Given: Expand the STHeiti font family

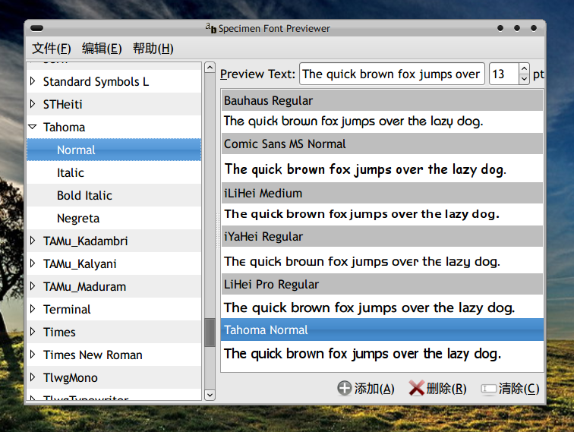Looking at the screenshot, I should click(x=33, y=104).
